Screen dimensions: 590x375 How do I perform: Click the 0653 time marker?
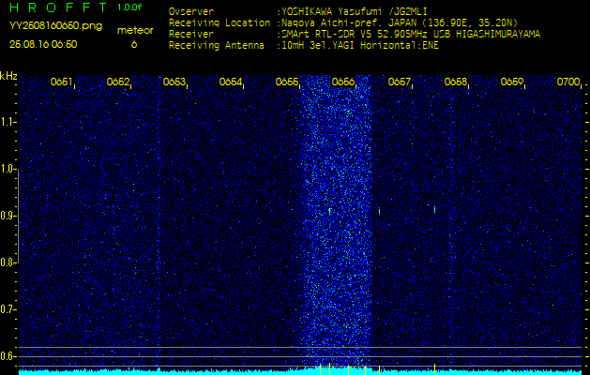tap(174, 82)
